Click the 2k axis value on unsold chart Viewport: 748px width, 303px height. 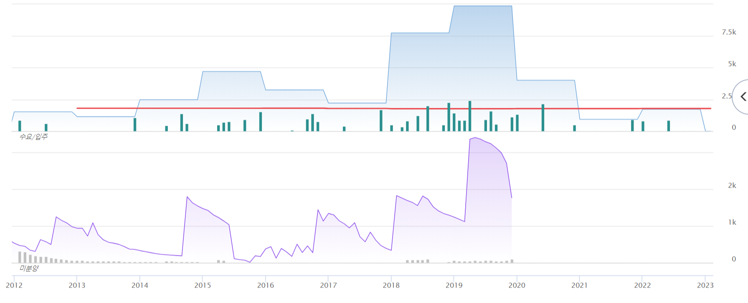tap(732, 186)
